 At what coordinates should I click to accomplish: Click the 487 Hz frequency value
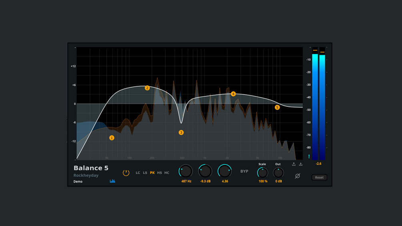click(x=186, y=181)
